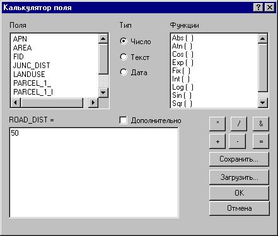Click the equals operator button
This screenshot has width=278, height=236.
[x=261, y=141]
